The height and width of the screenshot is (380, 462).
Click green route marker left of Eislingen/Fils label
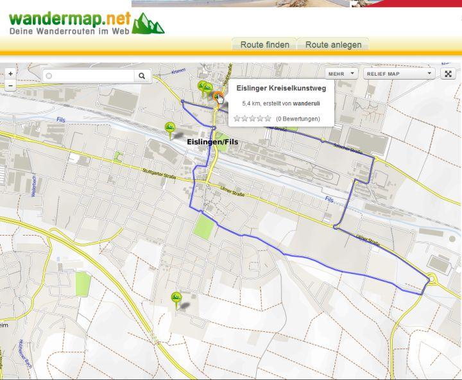pos(170,128)
